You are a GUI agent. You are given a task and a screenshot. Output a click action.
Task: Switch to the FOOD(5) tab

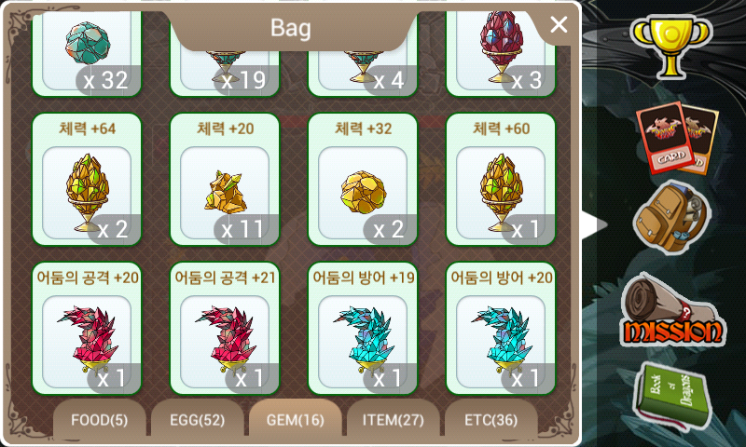[99, 419]
